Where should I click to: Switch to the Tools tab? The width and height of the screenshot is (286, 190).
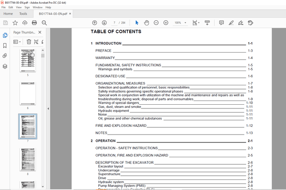[x=23, y=14]
